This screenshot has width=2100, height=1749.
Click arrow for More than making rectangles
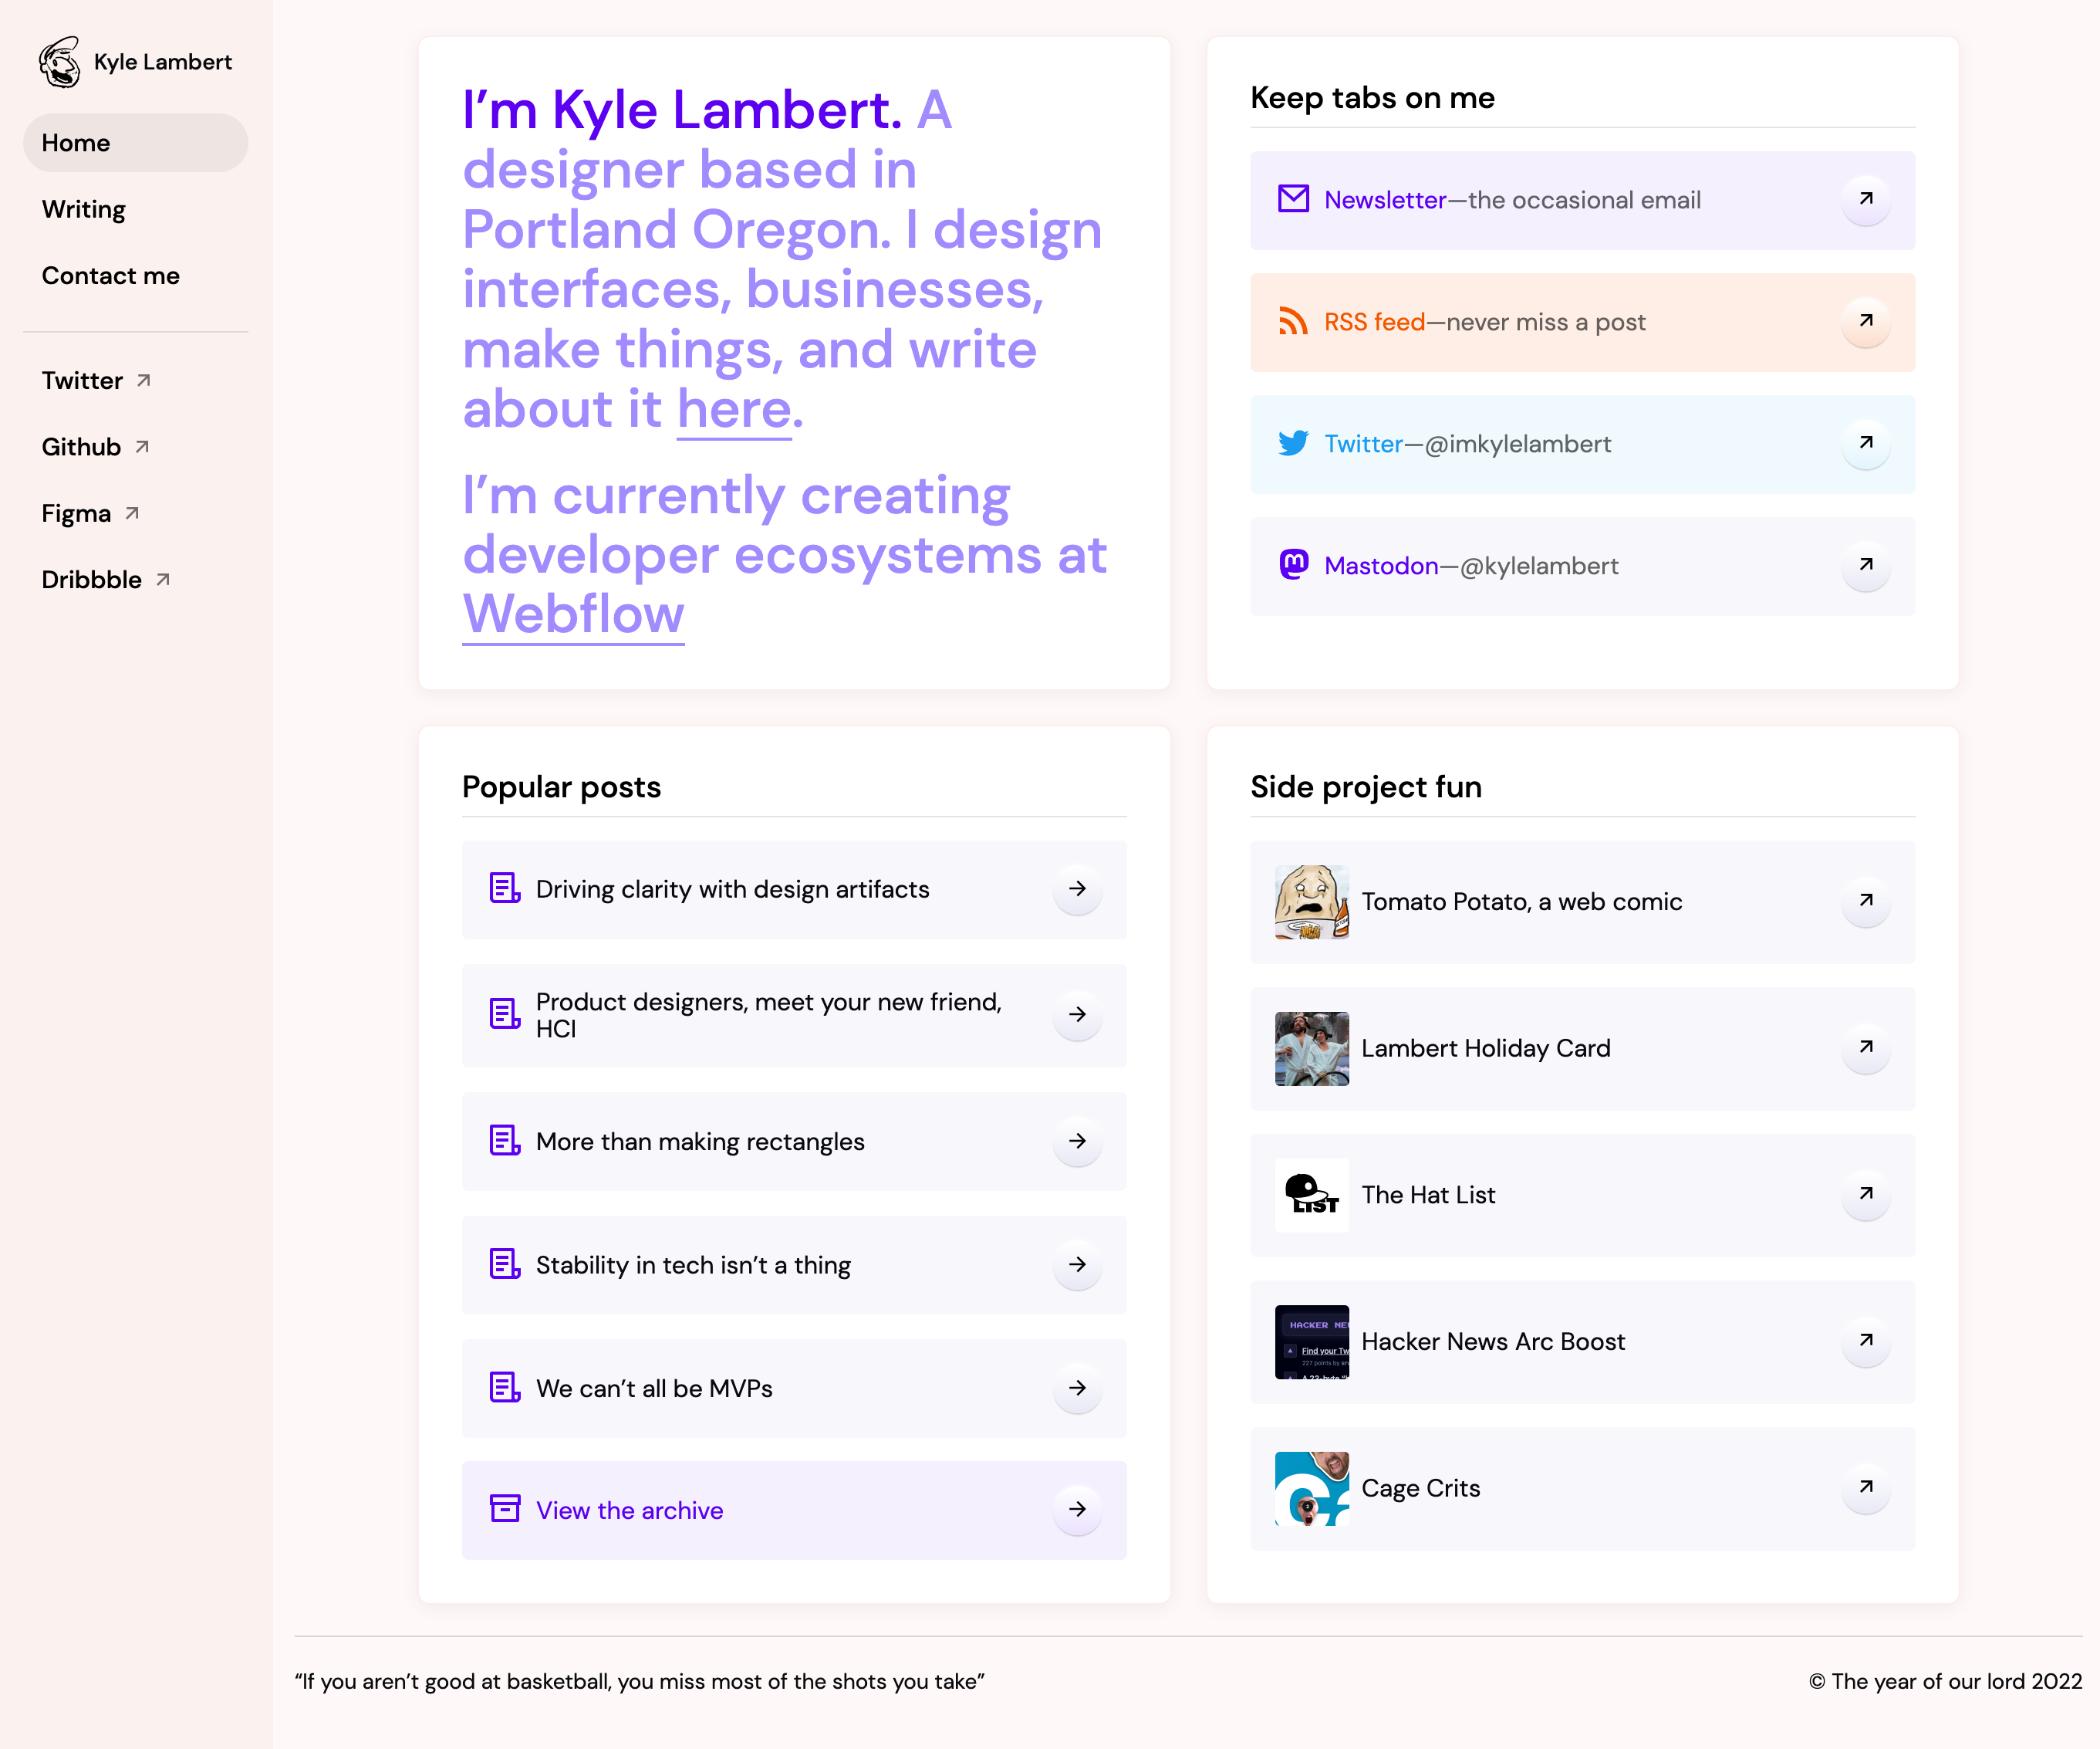pyautogui.click(x=1077, y=1141)
